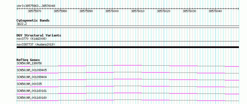Select transcript SCN5A|NM_001160161

[32, 91]
